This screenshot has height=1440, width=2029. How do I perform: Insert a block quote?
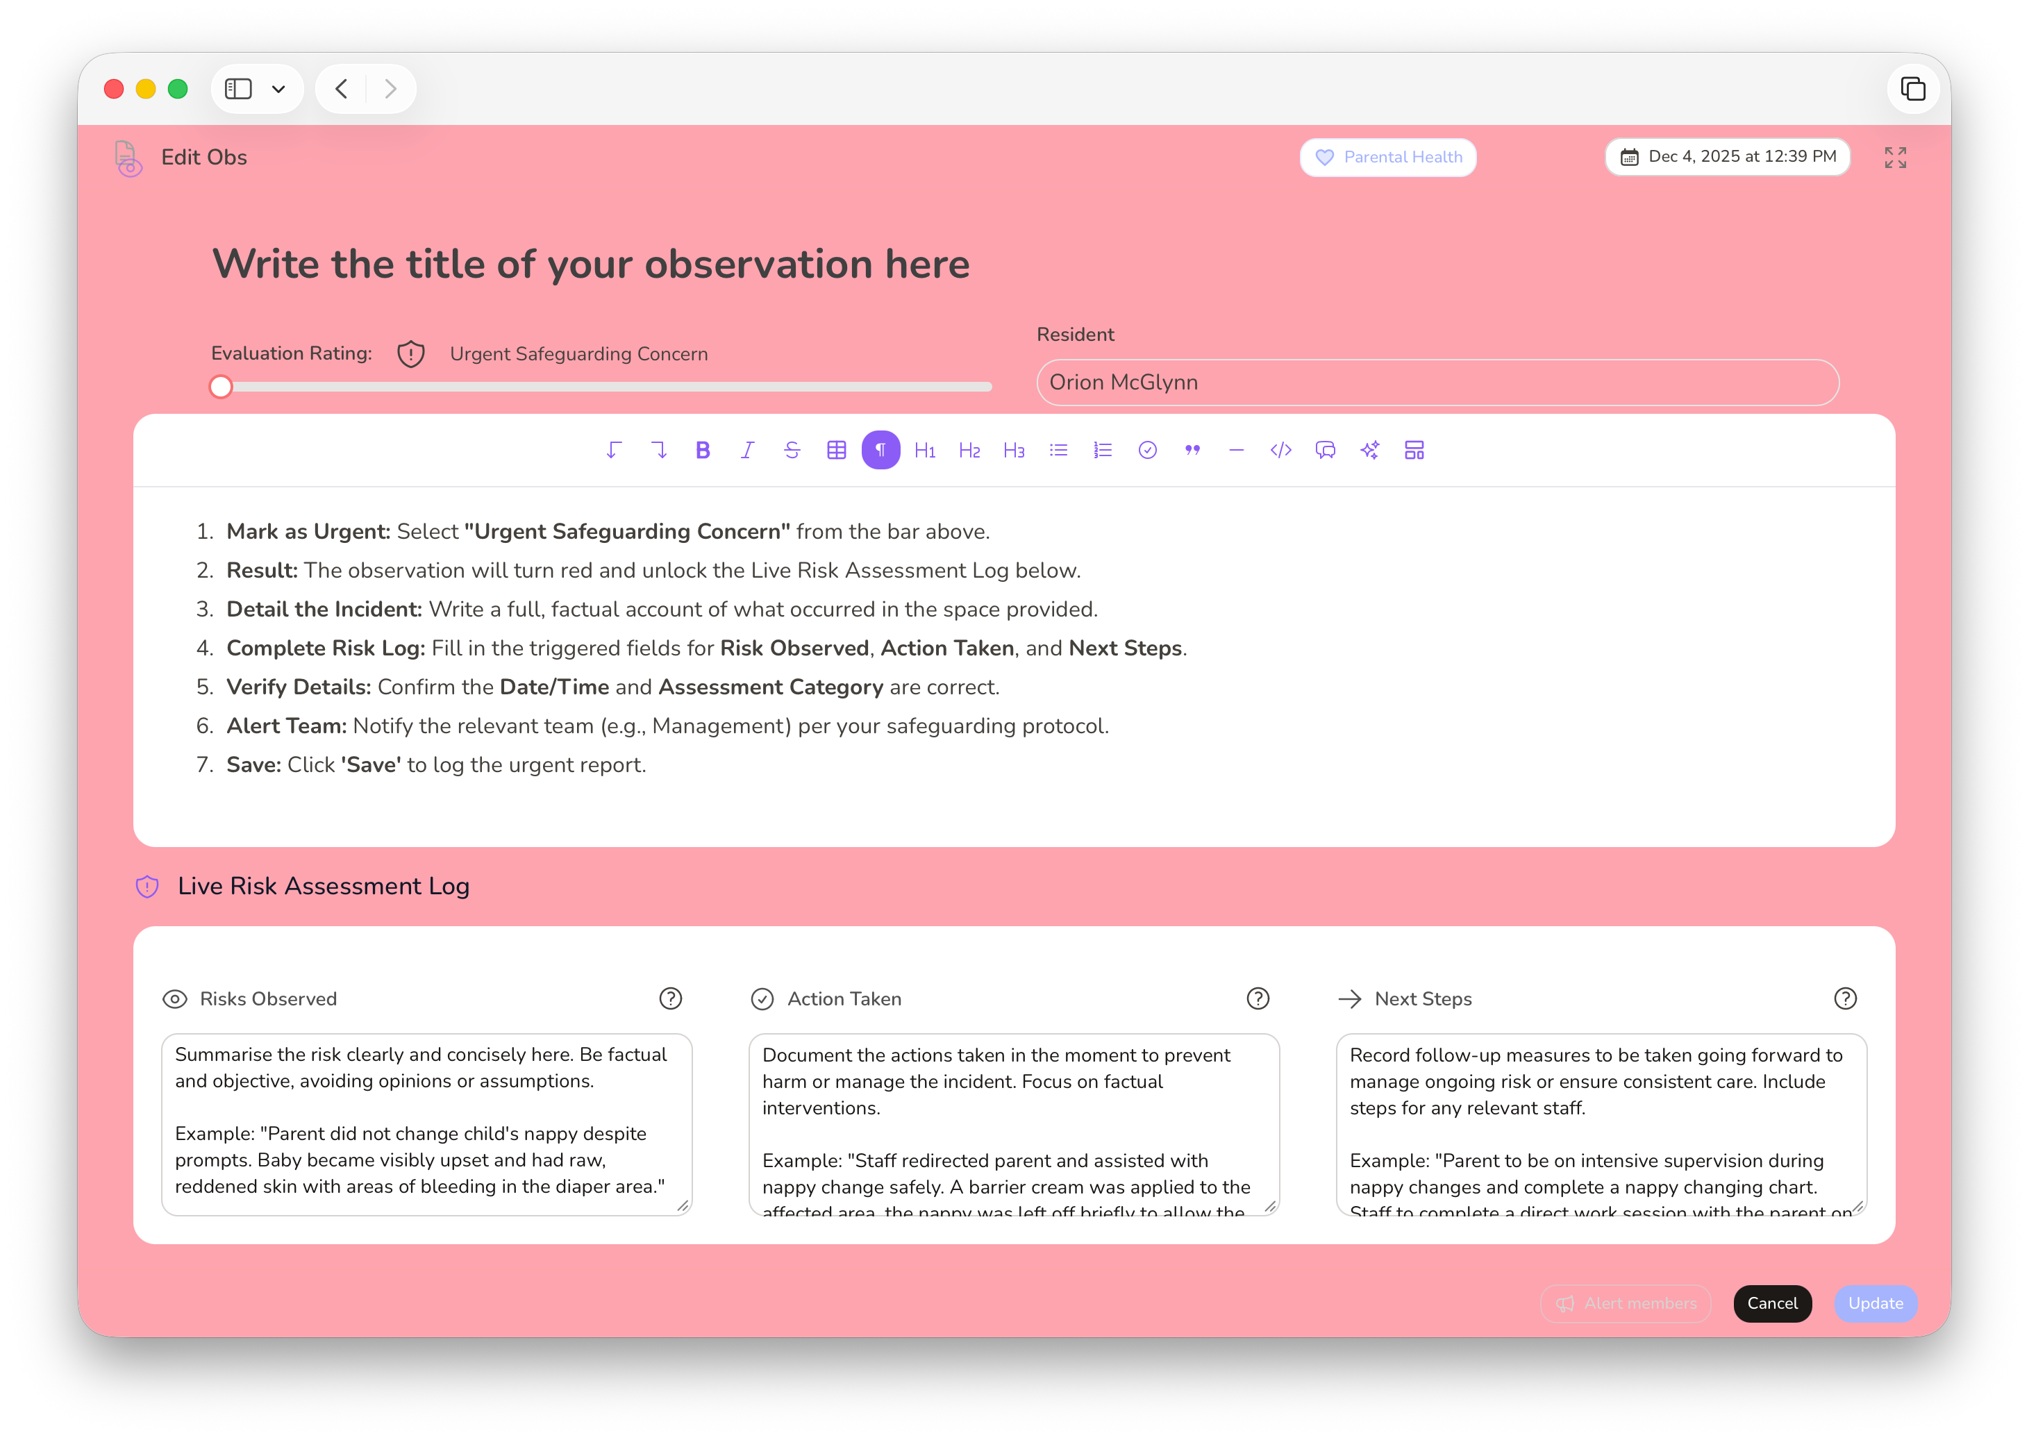click(x=1192, y=451)
